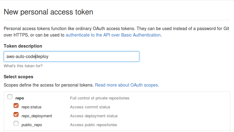Click the repo:status scope label
The height and width of the screenshot is (132, 234).
pyautogui.click(x=31, y=107)
